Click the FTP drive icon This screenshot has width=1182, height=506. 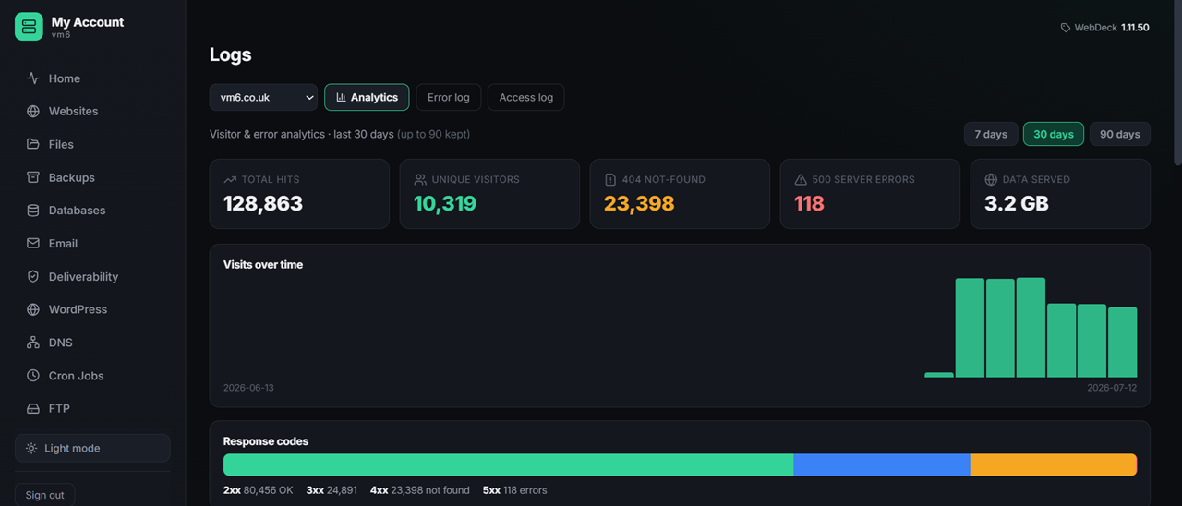tap(33, 408)
